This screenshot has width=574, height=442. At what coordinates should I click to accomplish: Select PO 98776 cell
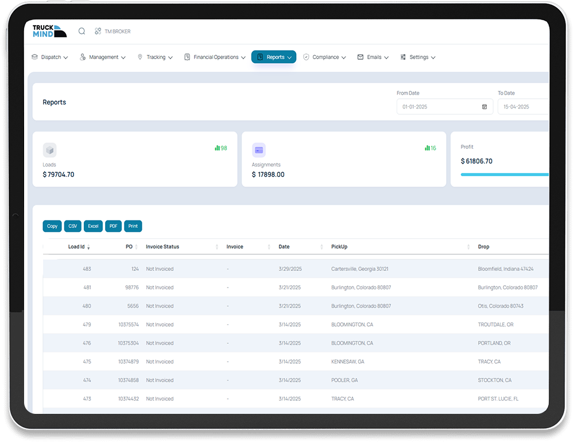132,288
